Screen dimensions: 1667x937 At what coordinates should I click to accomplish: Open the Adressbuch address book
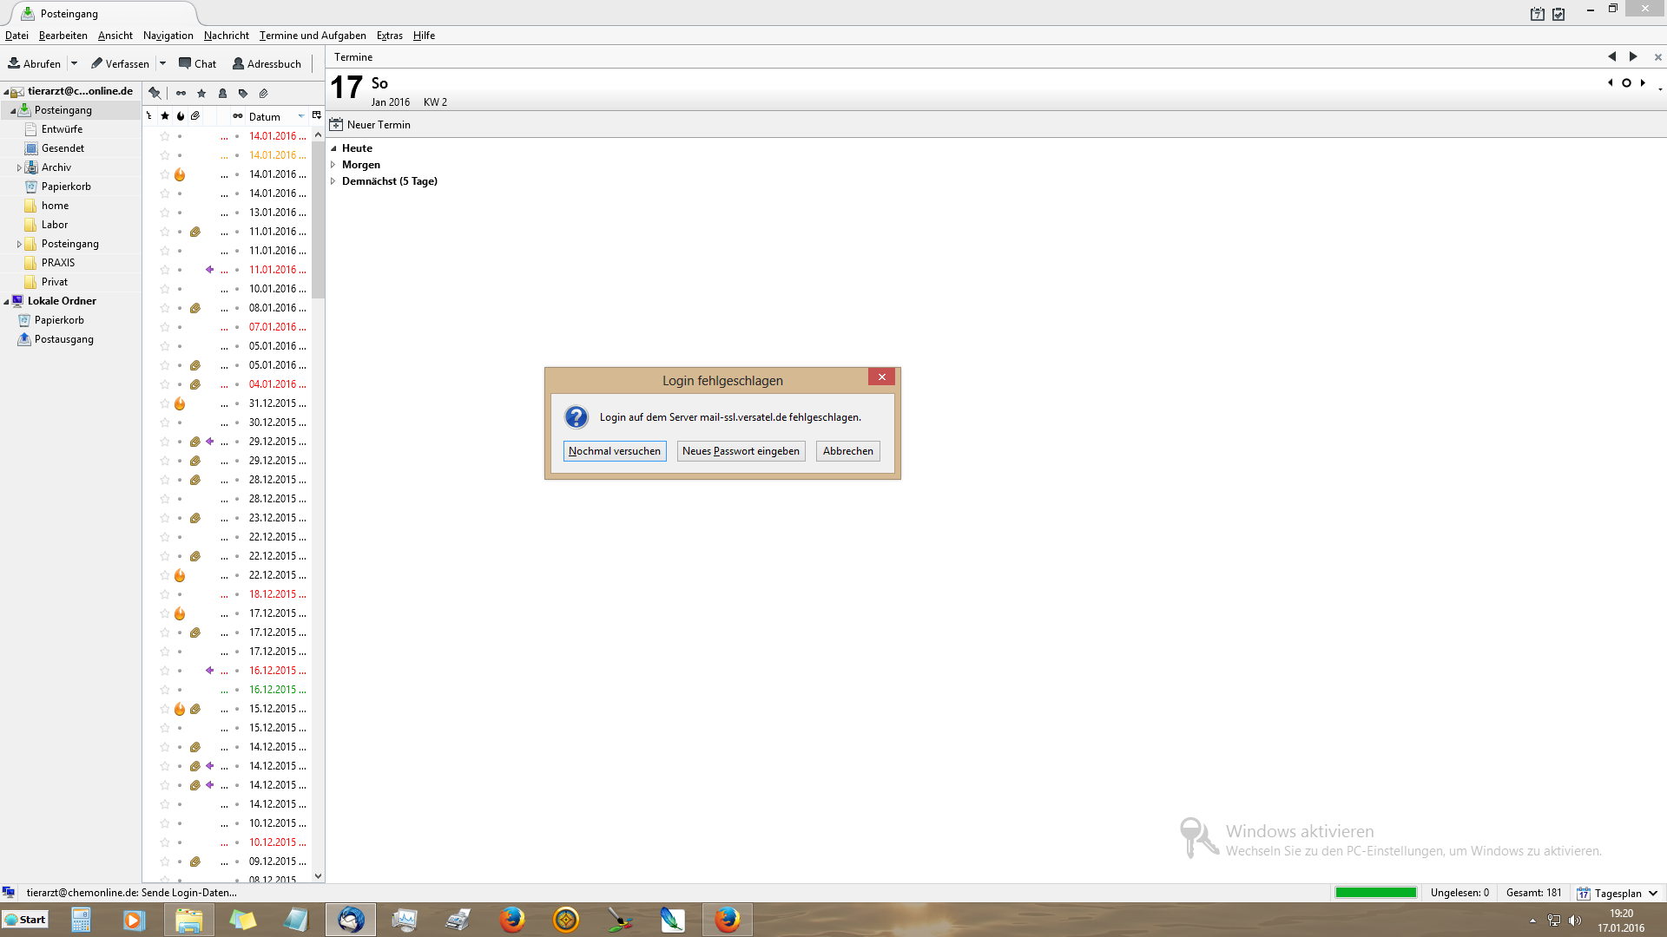267,63
